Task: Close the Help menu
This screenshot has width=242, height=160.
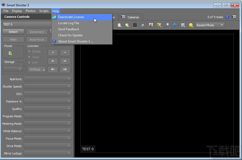Action: 55,11
